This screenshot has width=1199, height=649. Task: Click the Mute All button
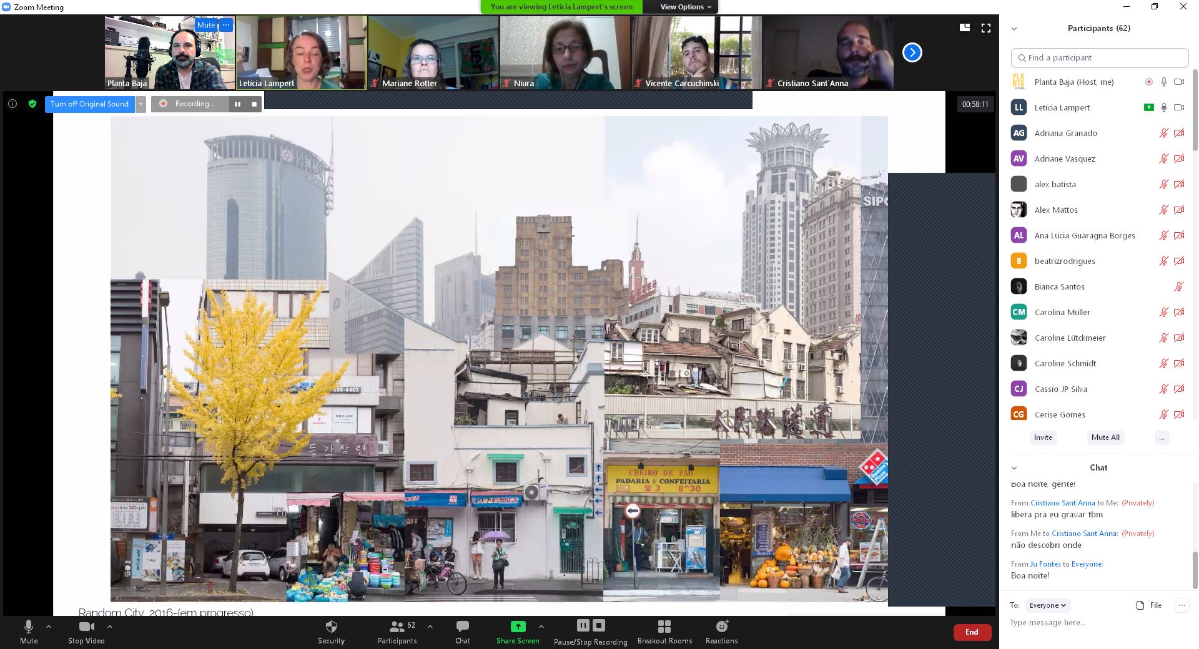point(1105,437)
